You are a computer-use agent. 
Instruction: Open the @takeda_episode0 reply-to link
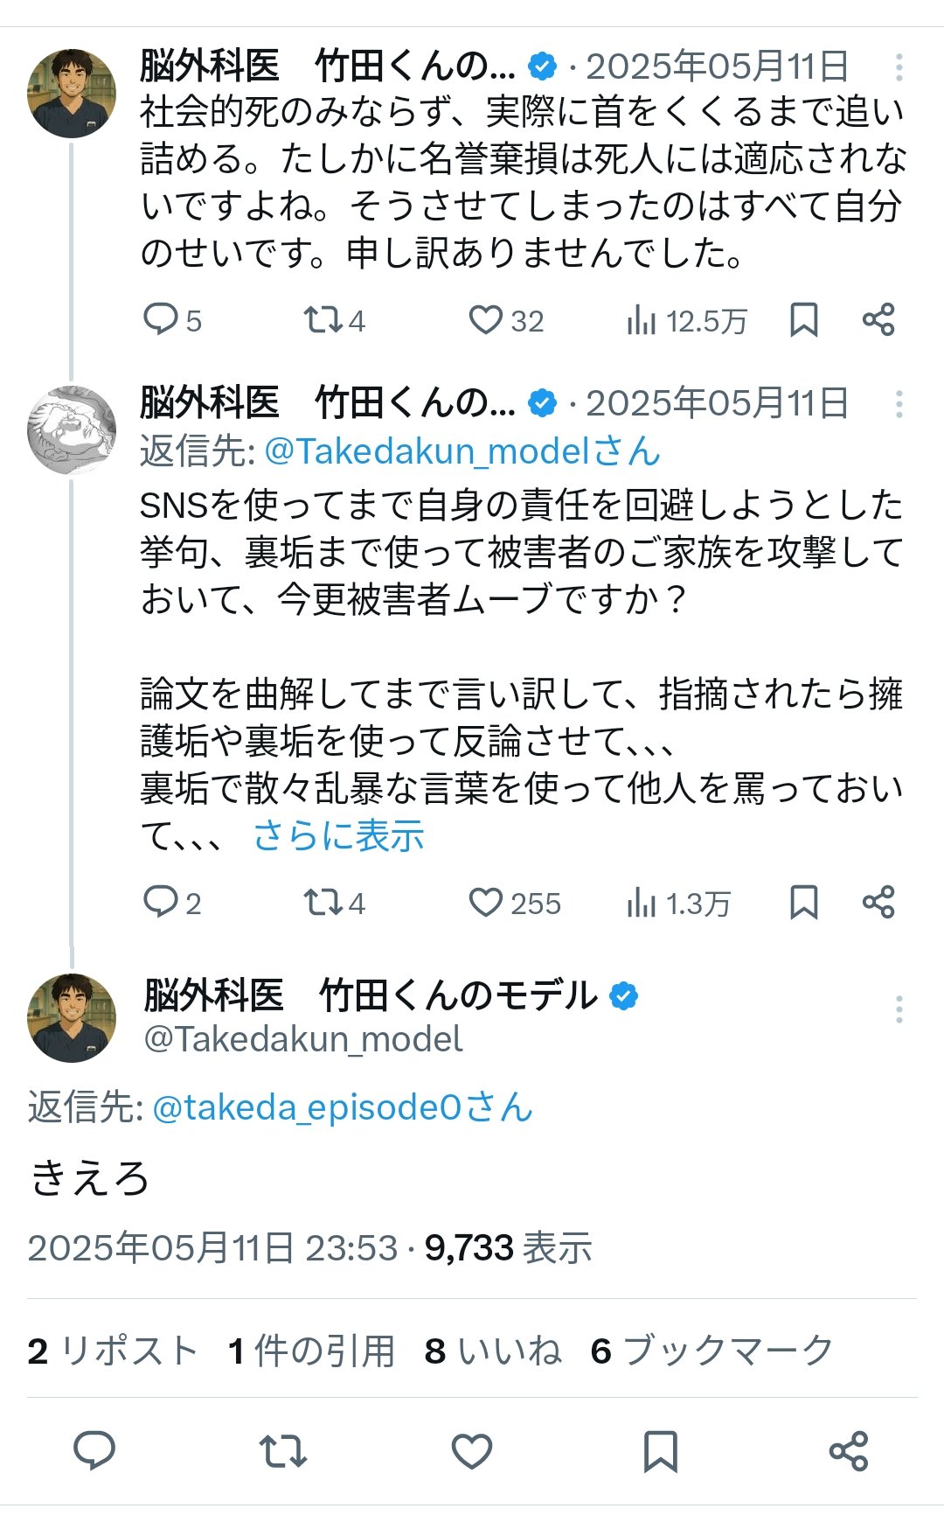pos(306,1107)
